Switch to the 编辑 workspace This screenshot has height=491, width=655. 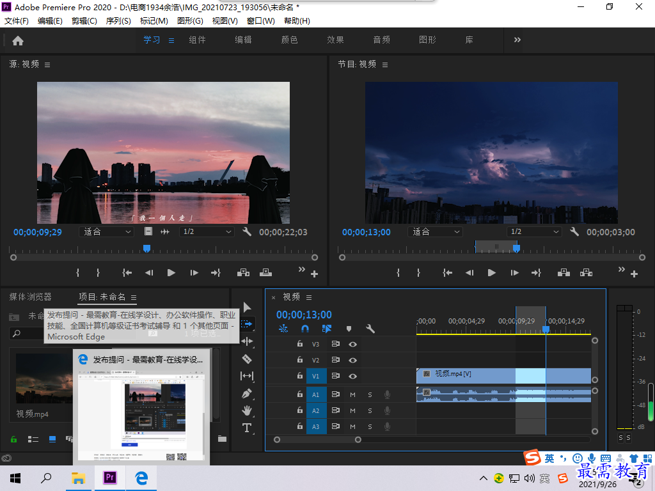point(243,40)
